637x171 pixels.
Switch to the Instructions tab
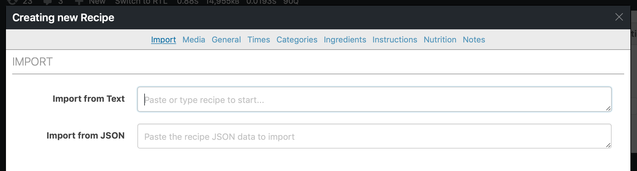pyautogui.click(x=395, y=40)
